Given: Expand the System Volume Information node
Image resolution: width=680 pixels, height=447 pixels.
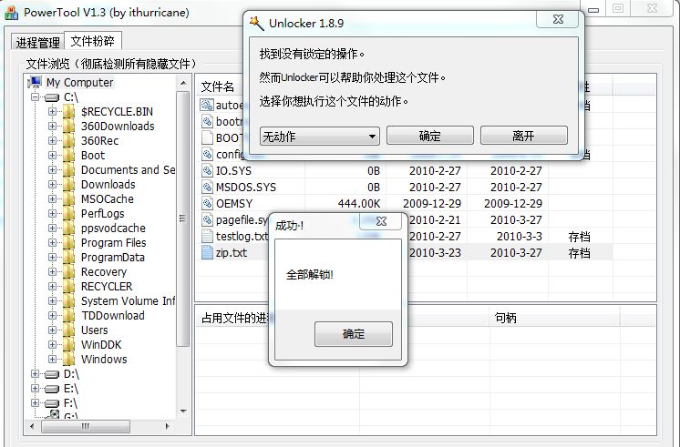Looking at the screenshot, I should (x=52, y=301).
